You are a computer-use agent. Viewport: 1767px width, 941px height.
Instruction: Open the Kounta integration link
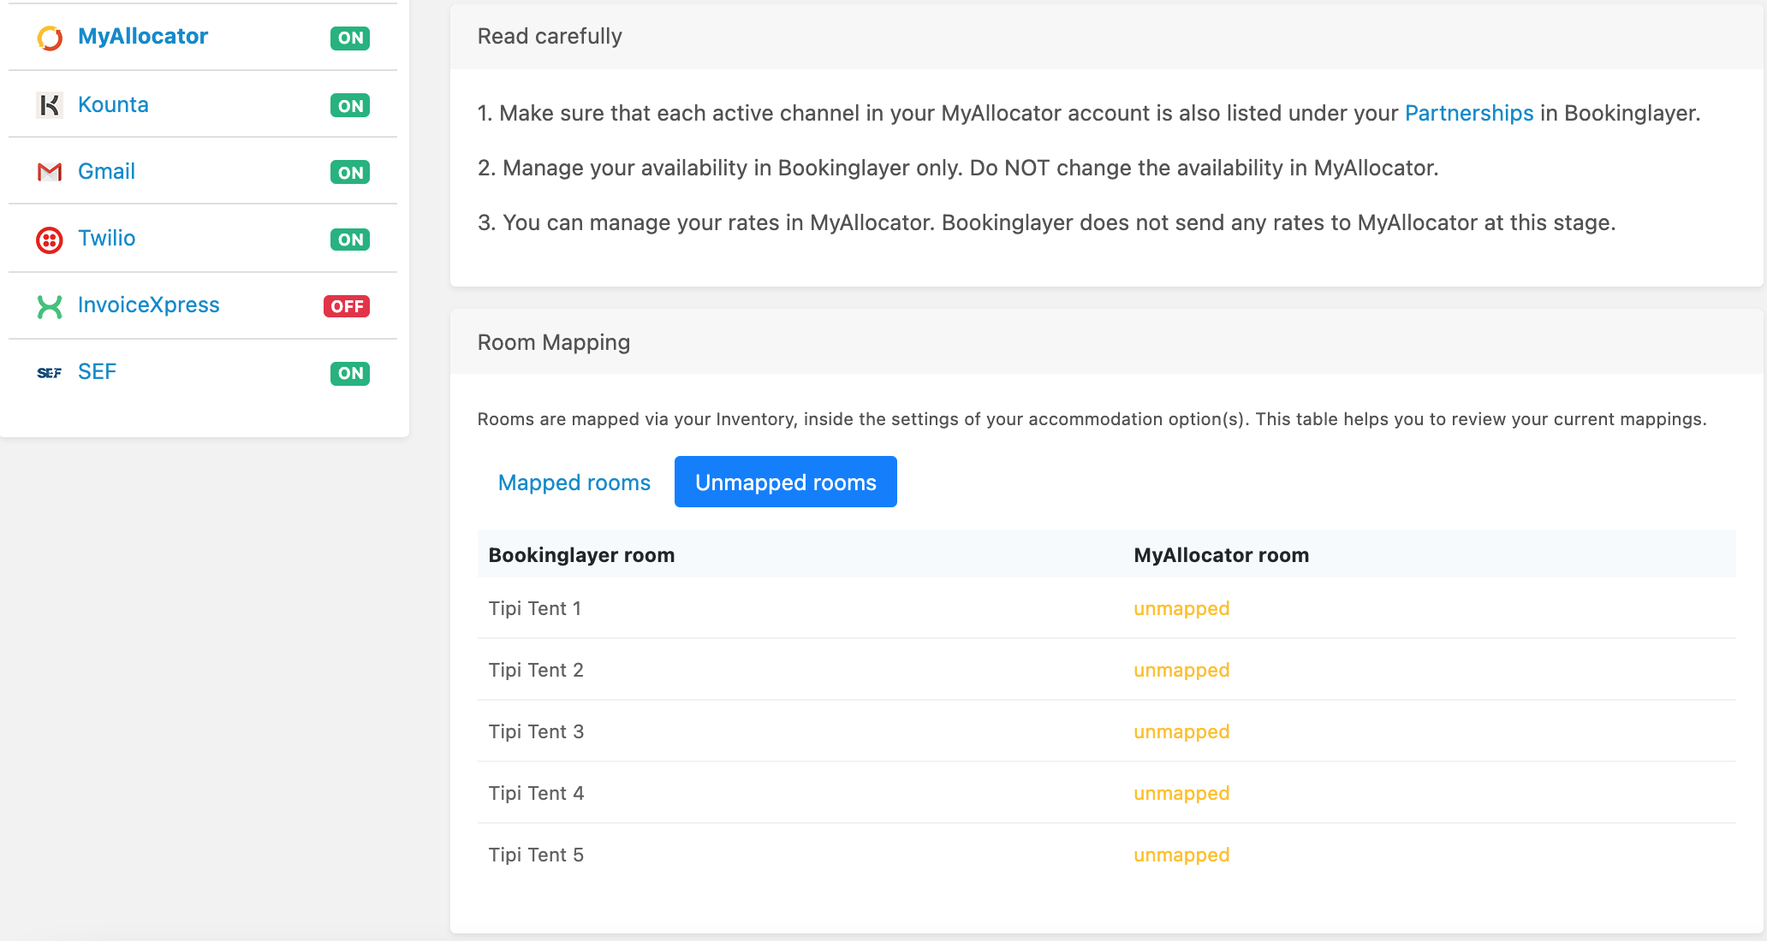[x=113, y=104]
